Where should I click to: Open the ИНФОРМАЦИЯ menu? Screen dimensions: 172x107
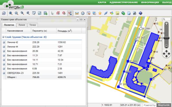pyautogui.click(x=150, y=2)
